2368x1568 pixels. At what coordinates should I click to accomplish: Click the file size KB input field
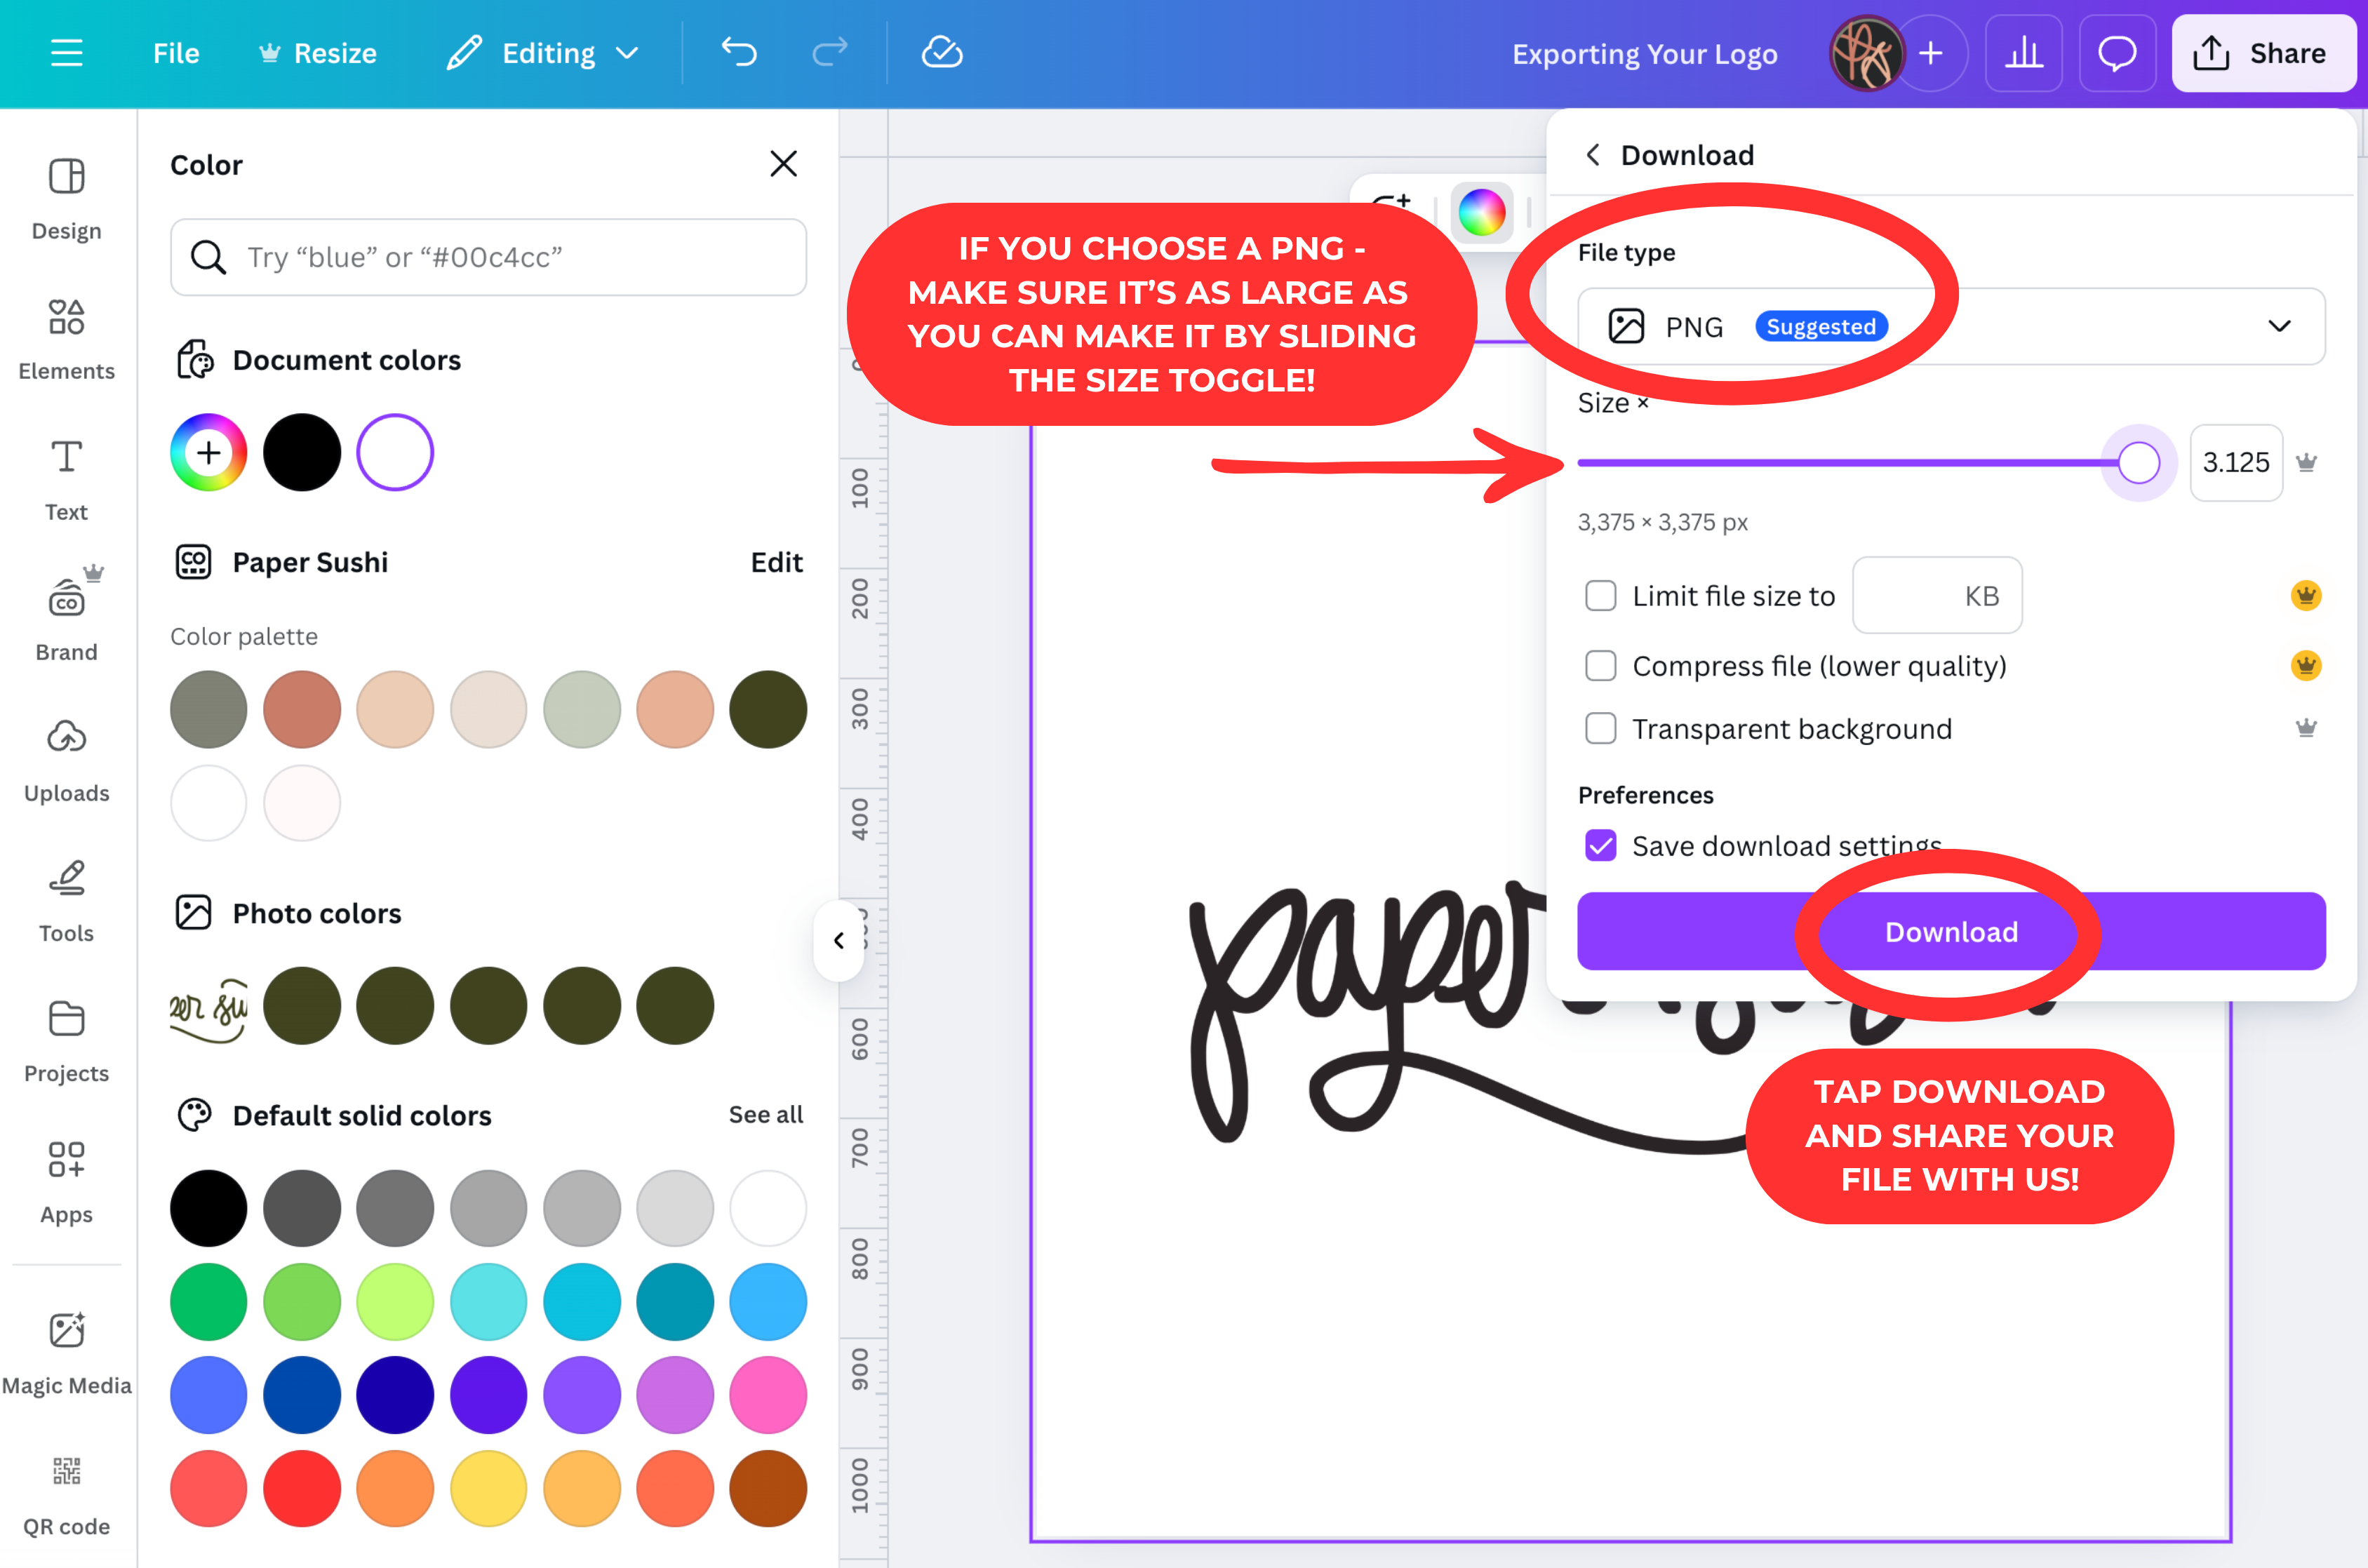click(1936, 596)
